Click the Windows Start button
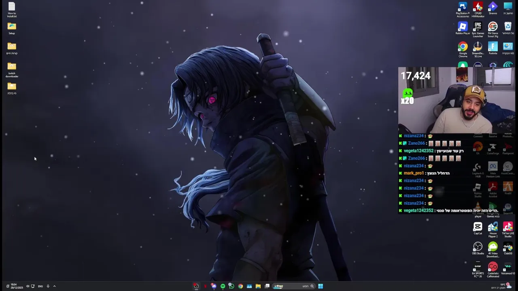This screenshot has height=291, width=518. tap(321, 286)
